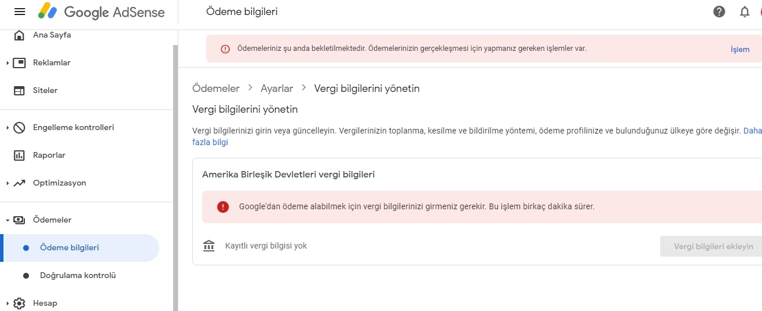Go to Ödemeler breadcrumb
This screenshot has width=762, height=311.
[216, 88]
